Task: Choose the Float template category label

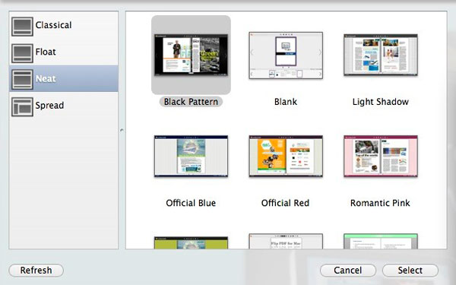Action: (x=46, y=52)
